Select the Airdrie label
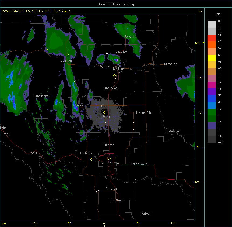The height and width of the screenshot is (227, 232). pyautogui.click(x=108, y=145)
